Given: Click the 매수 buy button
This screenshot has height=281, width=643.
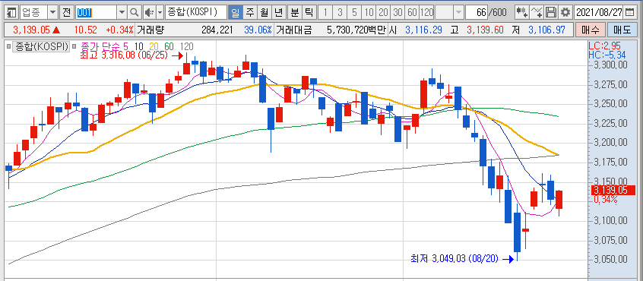Looking at the screenshot, I should (x=590, y=30).
